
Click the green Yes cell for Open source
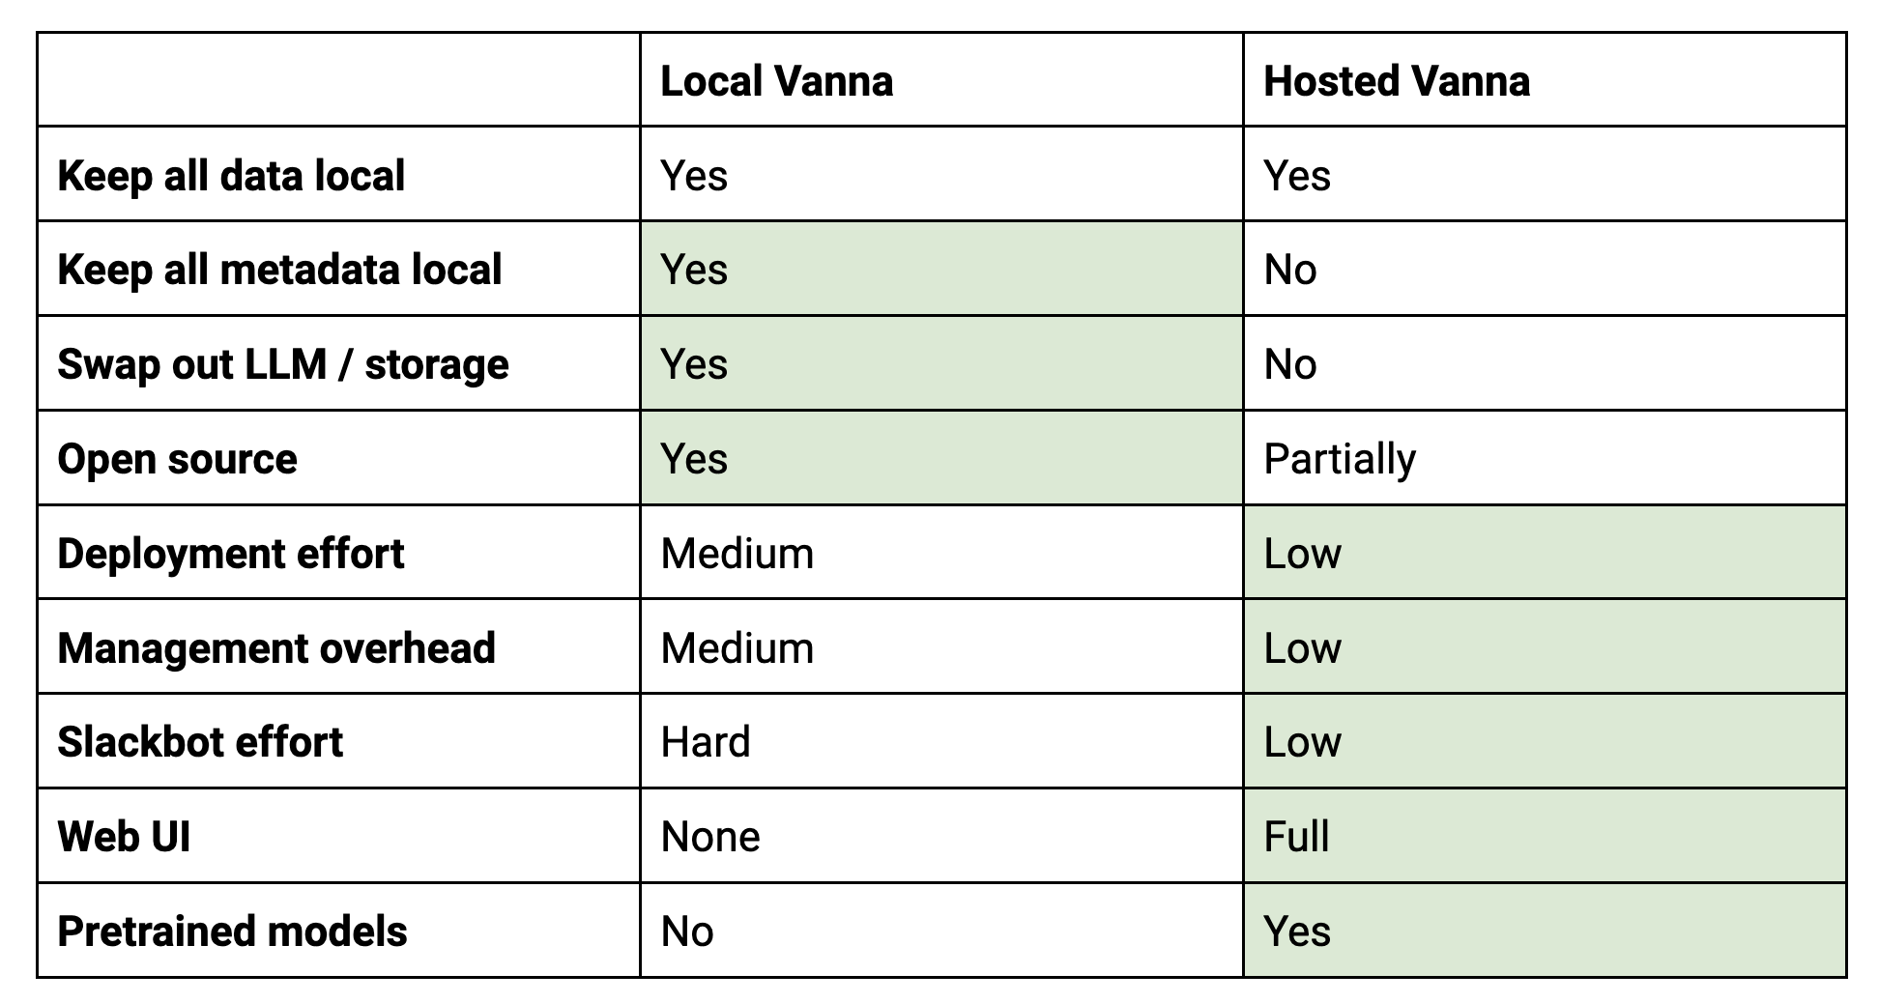coord(941,458)
